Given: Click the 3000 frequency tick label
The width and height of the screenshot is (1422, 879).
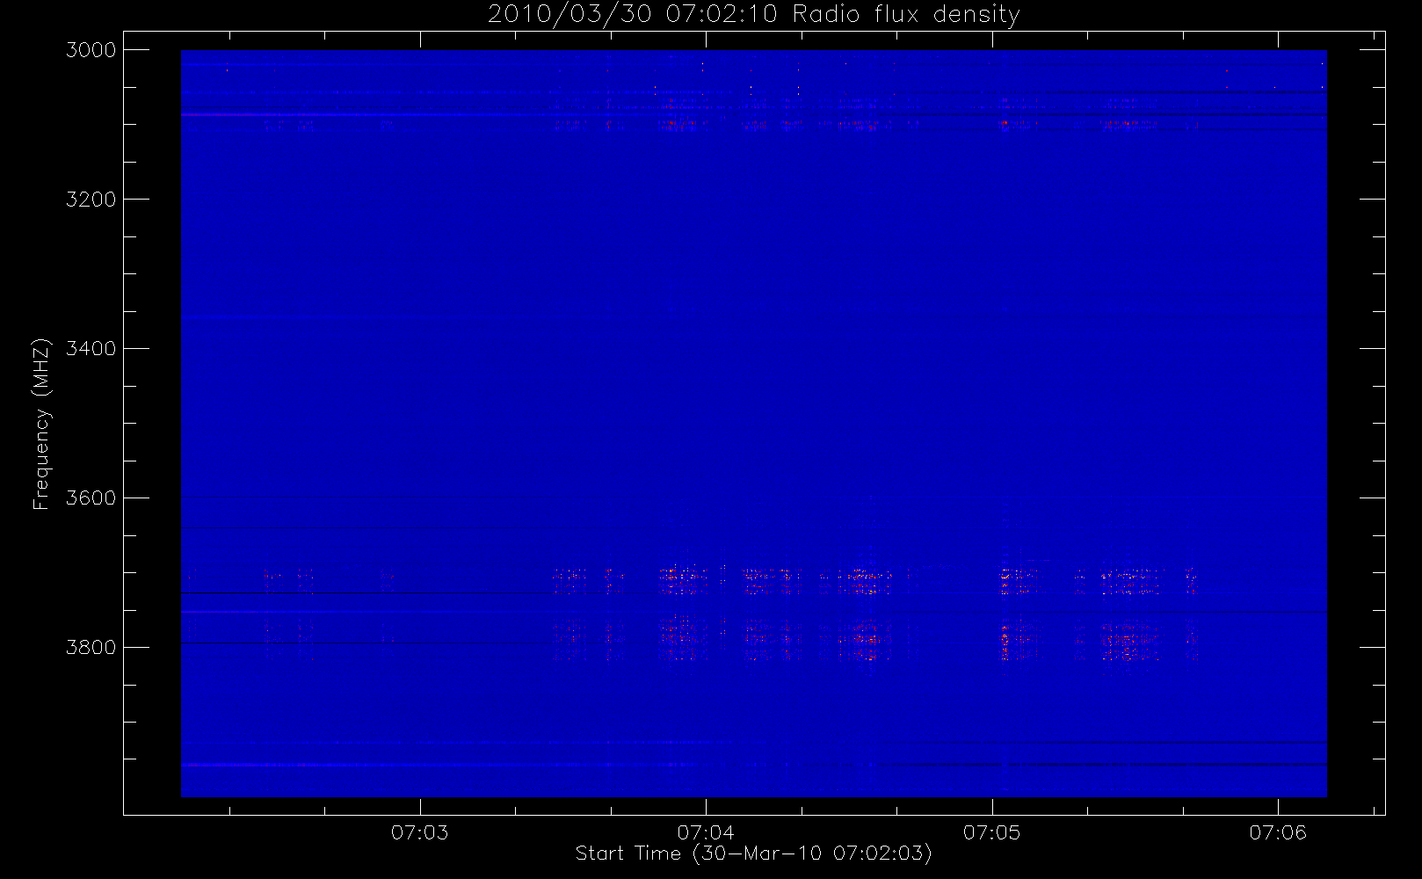Looking at the screenshot, I should pyautogui.click(x=91, y=50).
